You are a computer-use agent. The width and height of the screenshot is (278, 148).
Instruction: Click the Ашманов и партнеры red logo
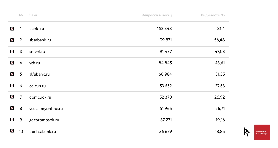click(262, 132)
